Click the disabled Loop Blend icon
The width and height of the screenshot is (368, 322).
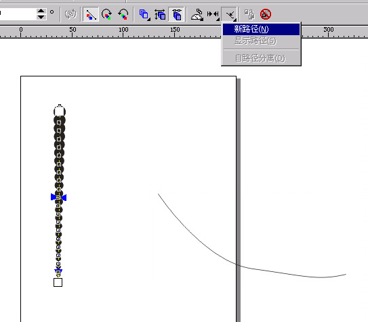tap(70, 14)
